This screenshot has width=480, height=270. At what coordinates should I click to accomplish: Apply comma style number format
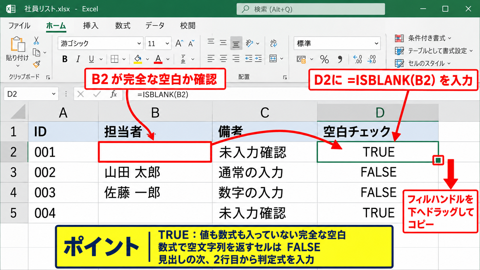pyautogui.click(x=340, y=59)
